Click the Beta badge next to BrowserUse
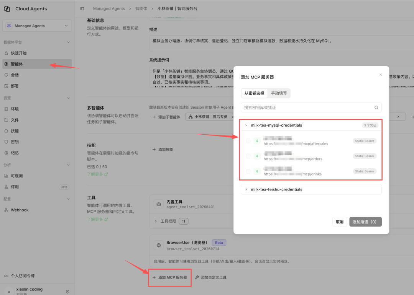Viewport: 414px width, 295px height. 219,243
